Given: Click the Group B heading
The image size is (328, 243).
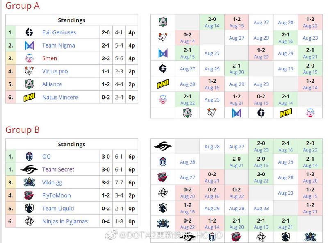Looking at the screenshot, I should tap(23, 130).
